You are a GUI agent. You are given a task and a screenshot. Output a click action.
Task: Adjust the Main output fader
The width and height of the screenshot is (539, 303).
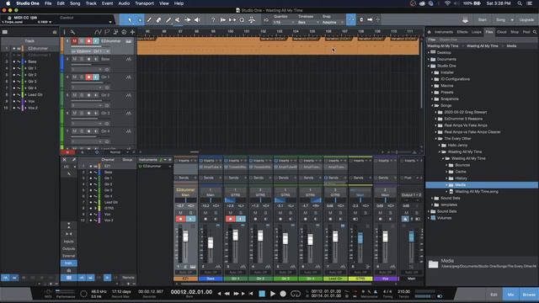[412, 237]
